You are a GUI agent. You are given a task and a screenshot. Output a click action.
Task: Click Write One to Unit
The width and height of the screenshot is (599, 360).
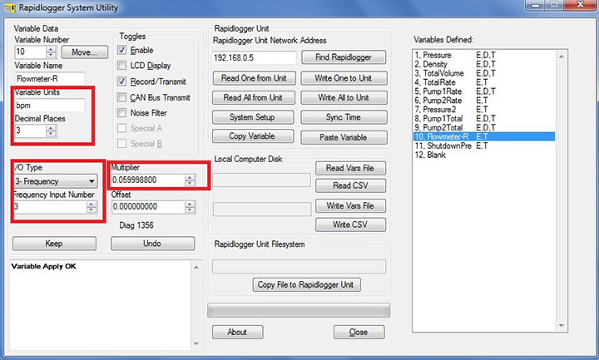(x=344, y=78)
